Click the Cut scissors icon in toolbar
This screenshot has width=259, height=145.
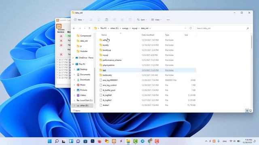pos(91,20)
